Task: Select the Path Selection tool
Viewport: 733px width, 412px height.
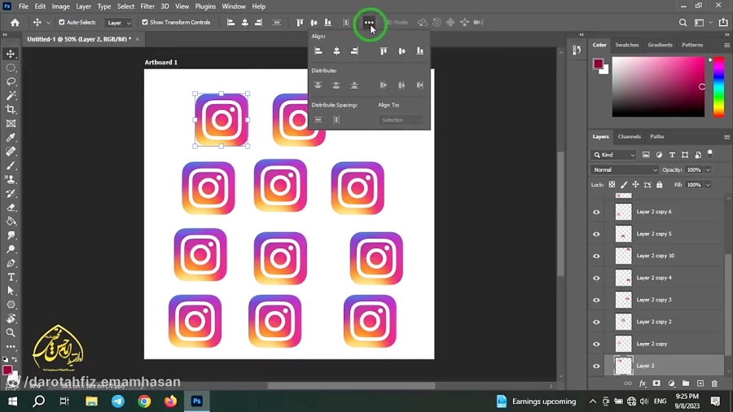Action: pos(11,291)
